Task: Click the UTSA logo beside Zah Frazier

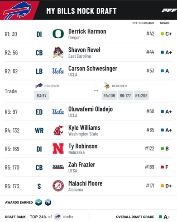Action: tap(58, 167)
